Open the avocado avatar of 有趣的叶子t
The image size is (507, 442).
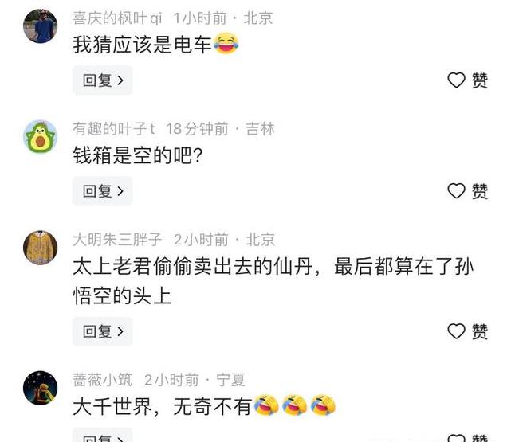click(41, 137)
